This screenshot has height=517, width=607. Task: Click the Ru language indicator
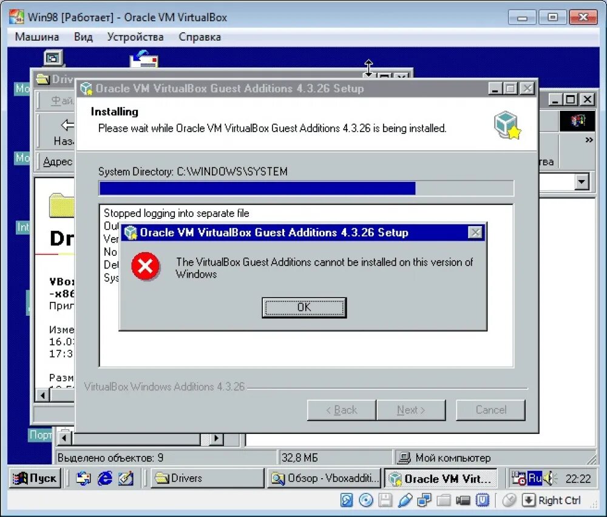click(535, 478)
